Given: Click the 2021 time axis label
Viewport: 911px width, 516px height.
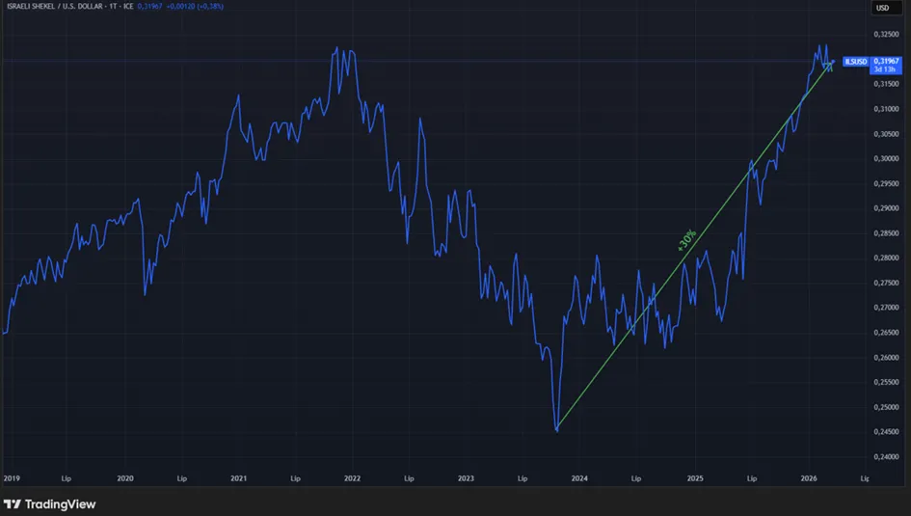Looking at the screenshot, I should pos(238,478).
